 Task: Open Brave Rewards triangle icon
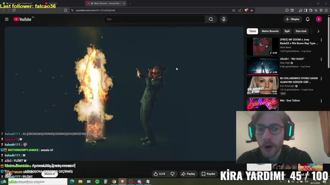pos(252,10)
